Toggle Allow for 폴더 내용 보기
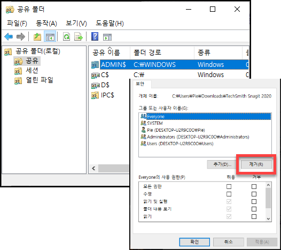Screen dimensions: 281x250 (229, 209)
